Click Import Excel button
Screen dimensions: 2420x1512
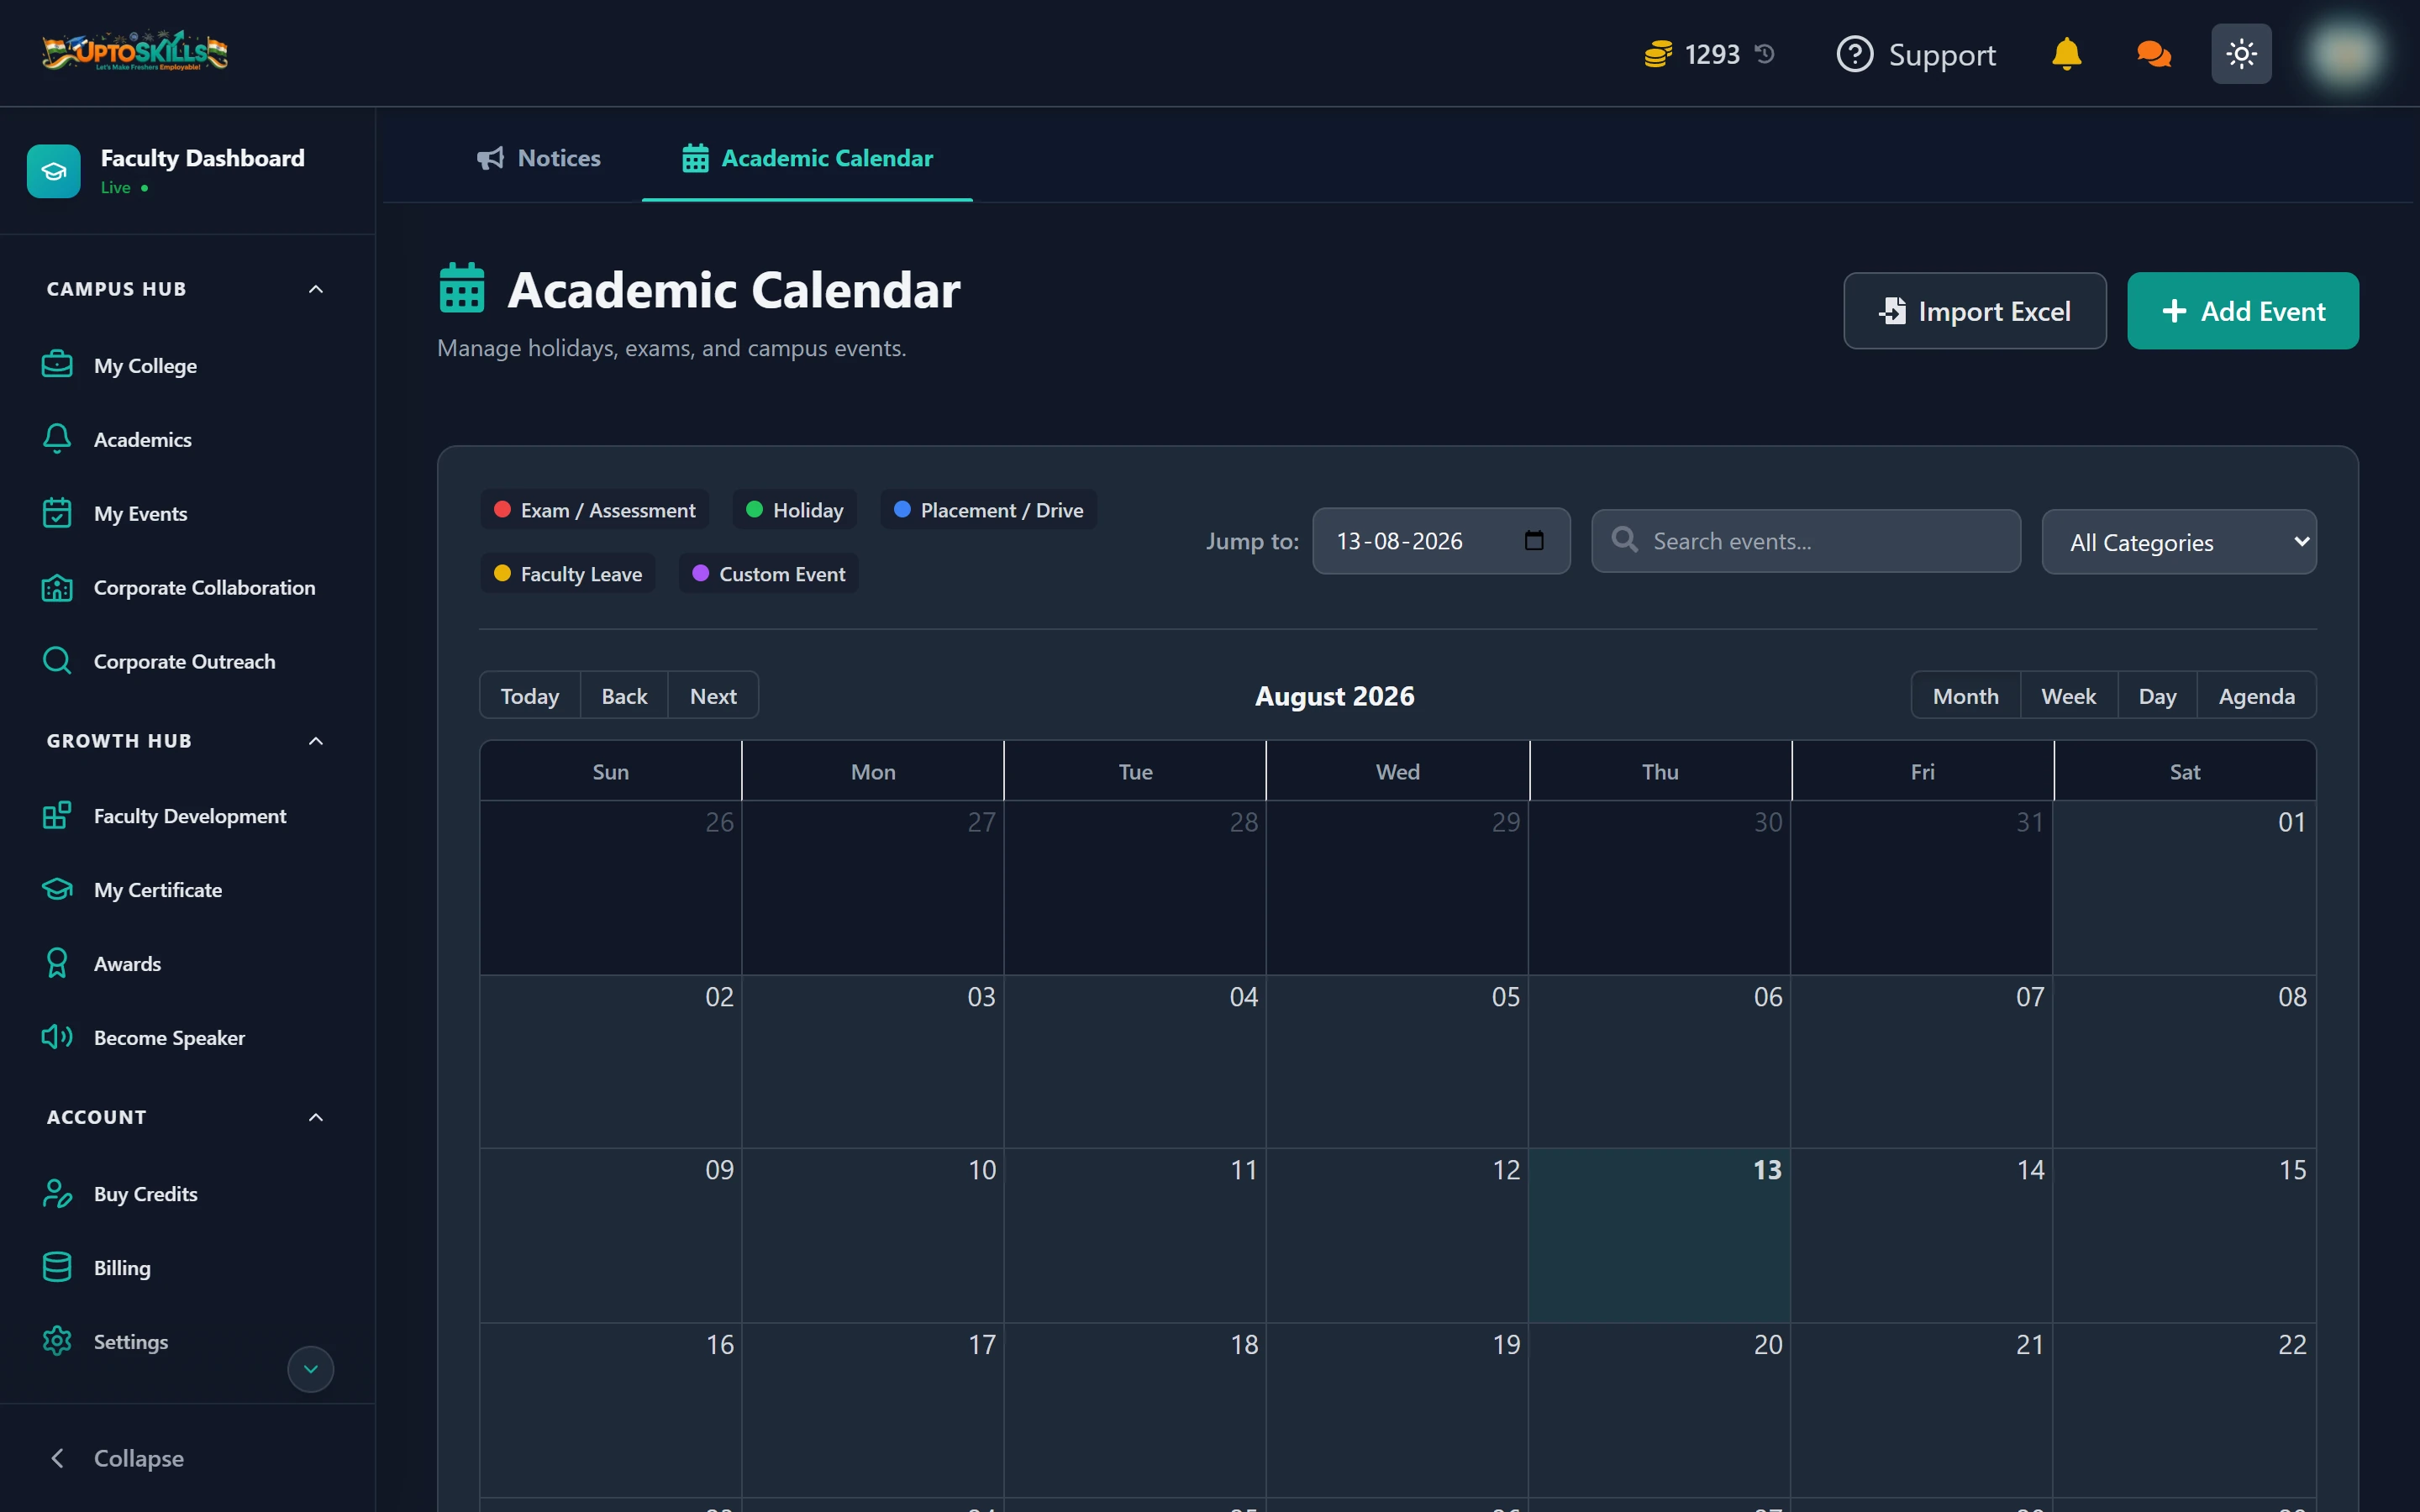click(x=1974, y=311)
